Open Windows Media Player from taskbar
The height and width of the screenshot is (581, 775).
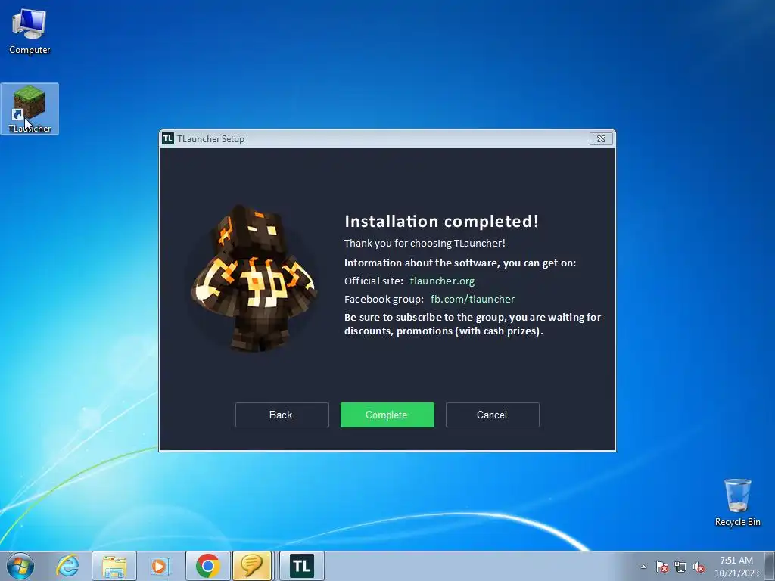(x=160, y=566)
